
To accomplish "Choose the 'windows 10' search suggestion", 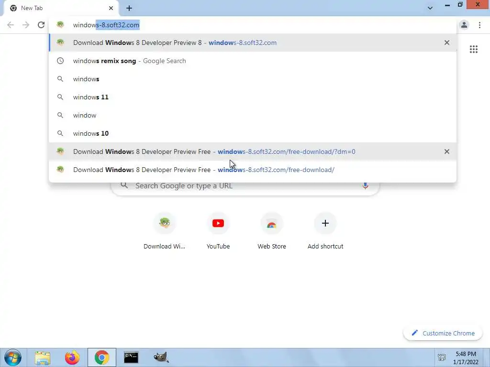I will pyautogui.click(x=253, y=133).
